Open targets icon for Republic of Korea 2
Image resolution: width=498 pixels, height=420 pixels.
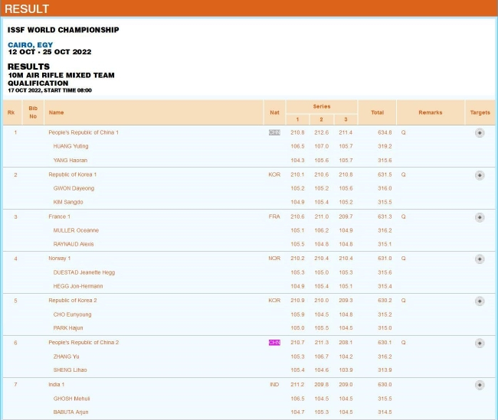pyautogui.click(x=480, y=301)
